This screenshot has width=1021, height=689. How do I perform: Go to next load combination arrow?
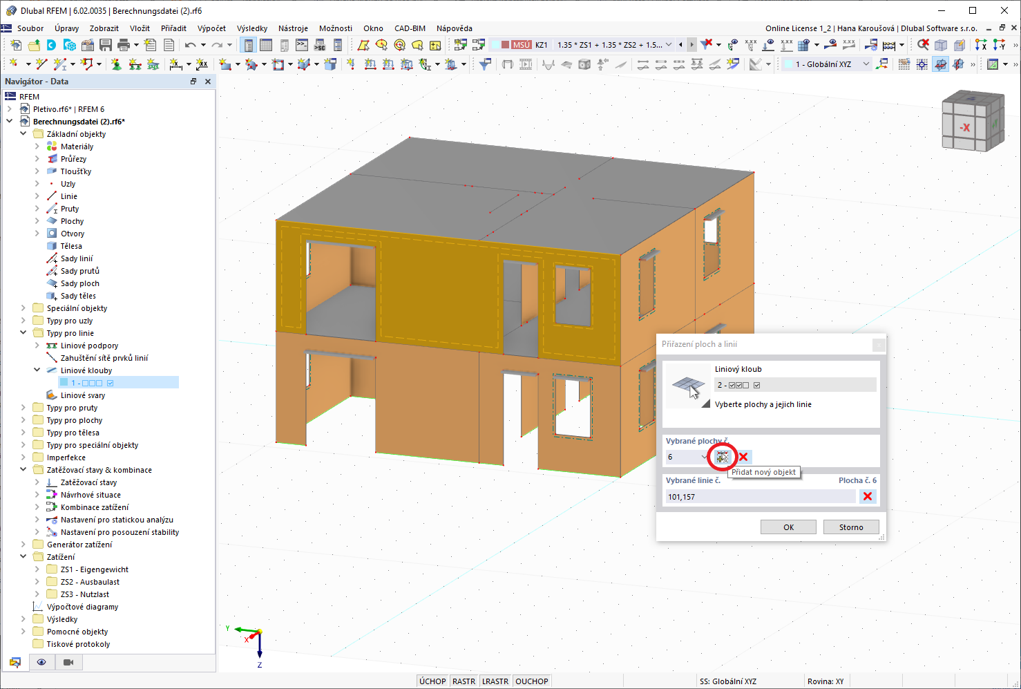(692, 45)
